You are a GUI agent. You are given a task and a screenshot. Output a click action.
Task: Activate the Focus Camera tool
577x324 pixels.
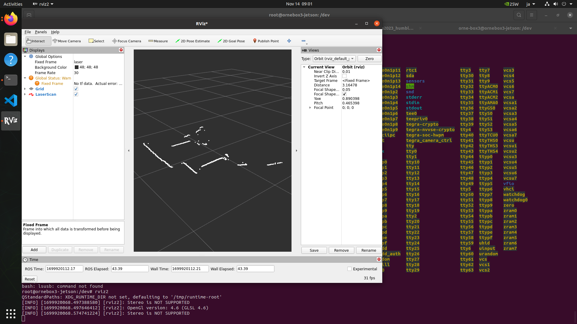(x=126, y=41)
